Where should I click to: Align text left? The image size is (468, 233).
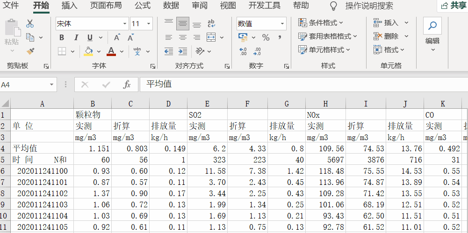tap(169, 37)
